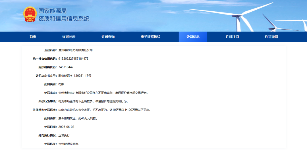Viewport: 307px width, 150px height.
Task: Click the 企业名称 field label
Action: pos(51,50)
